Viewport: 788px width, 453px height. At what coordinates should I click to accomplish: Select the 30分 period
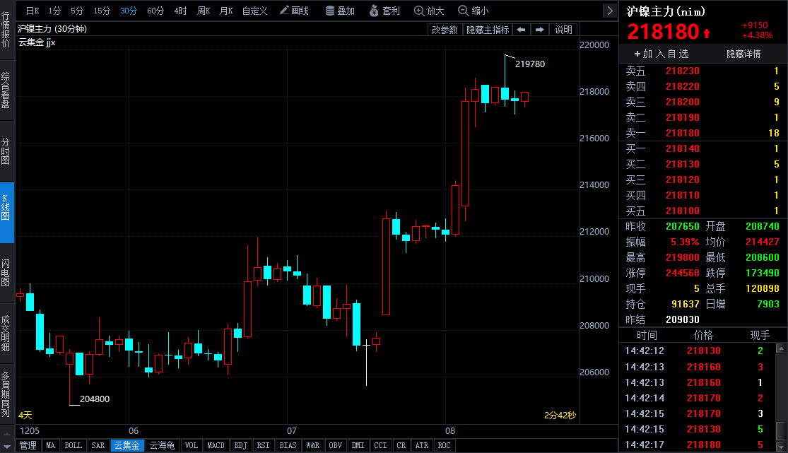(x=129, y=11)
